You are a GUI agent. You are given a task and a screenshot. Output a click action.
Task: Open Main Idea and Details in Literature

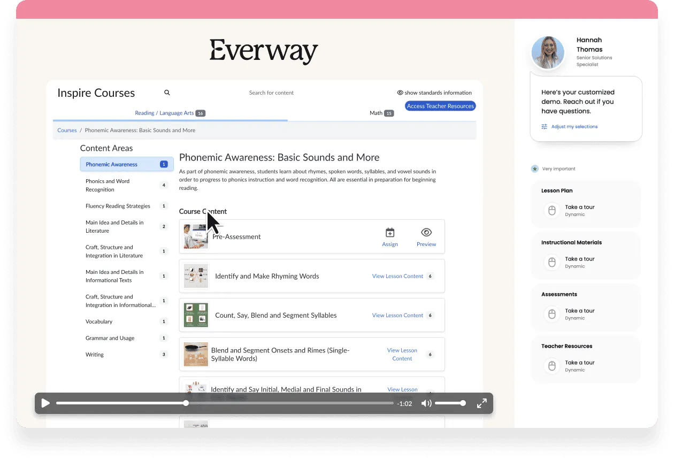click(x=127, y=226)
